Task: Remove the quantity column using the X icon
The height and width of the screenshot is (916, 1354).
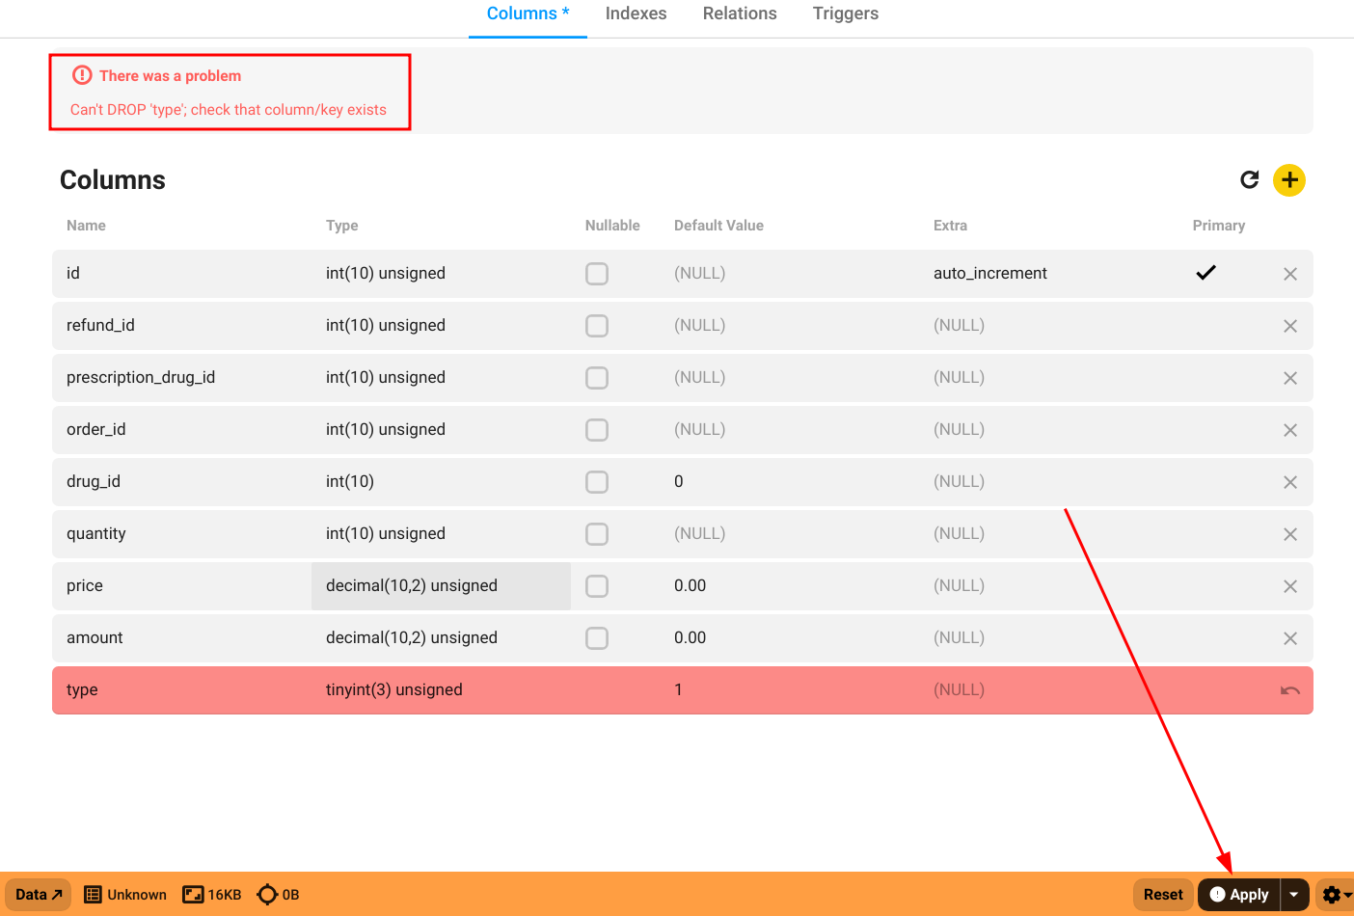Action: click(1290, 533)
